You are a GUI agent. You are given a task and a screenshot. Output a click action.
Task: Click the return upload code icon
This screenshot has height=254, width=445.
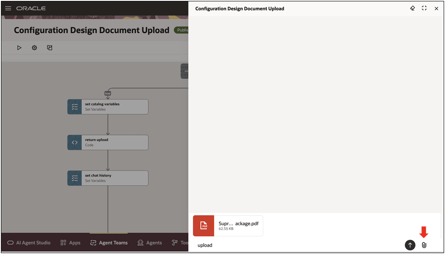click(75, 142)
